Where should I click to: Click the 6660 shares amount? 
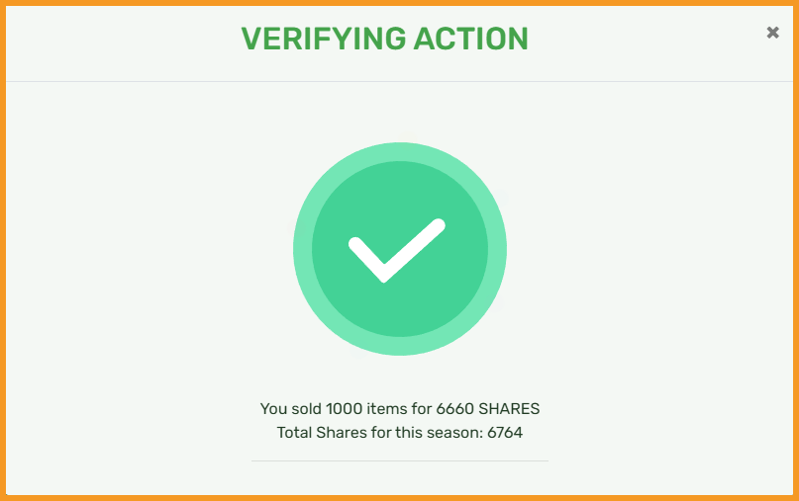point(455,409)
